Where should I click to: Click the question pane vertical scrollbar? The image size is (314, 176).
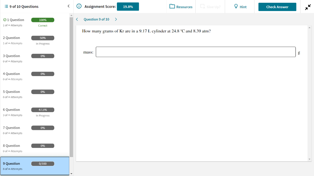pos(309,92)
